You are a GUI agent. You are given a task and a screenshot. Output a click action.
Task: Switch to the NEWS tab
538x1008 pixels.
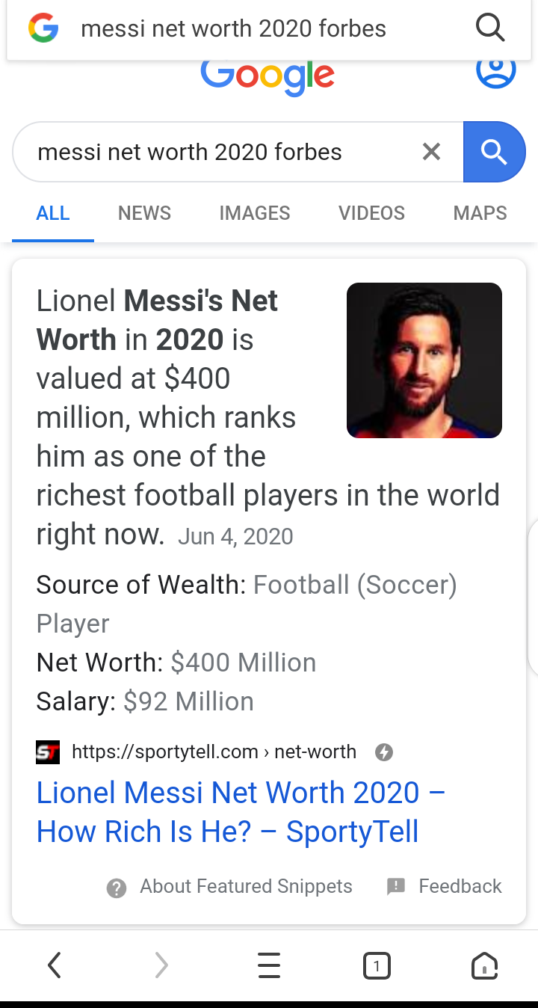coord(144,213)
